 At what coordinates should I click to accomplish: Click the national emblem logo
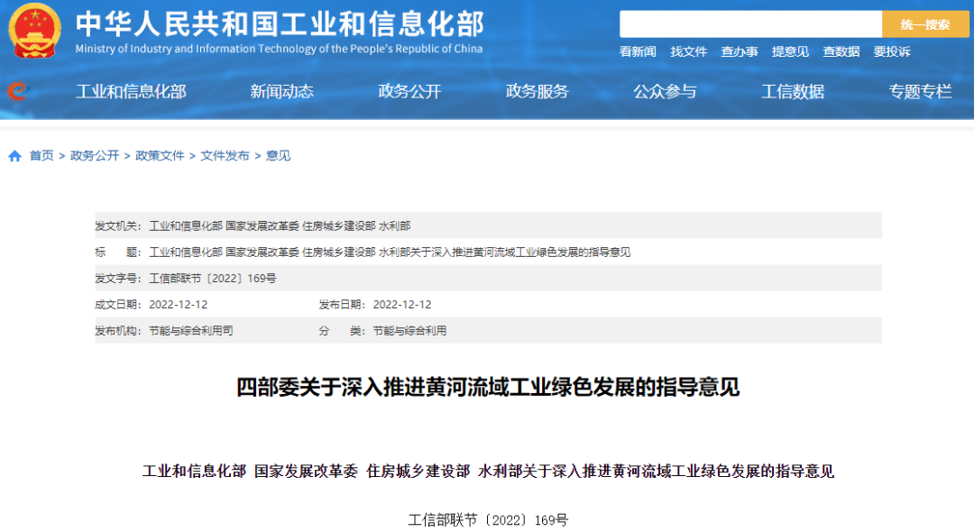point(35,31)
